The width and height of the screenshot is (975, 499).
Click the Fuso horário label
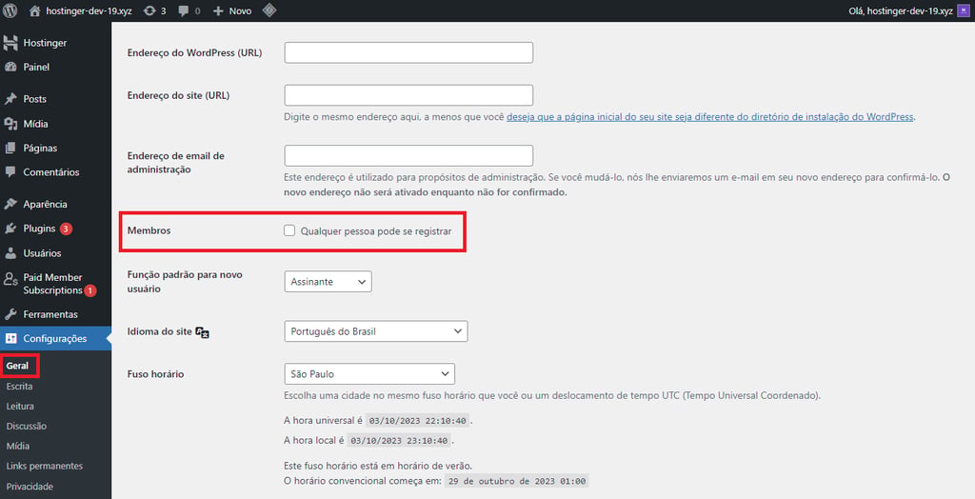click(x=155, y=374)
